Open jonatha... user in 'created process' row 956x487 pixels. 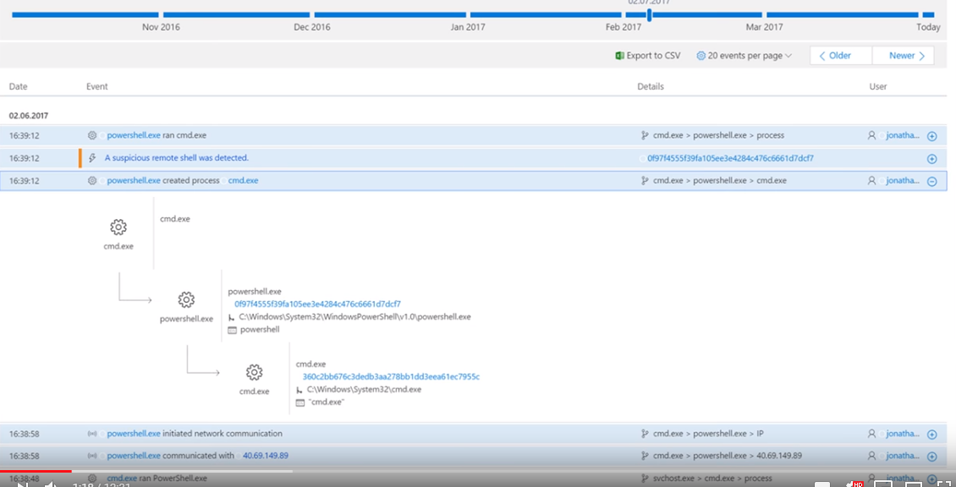[903, 180]
